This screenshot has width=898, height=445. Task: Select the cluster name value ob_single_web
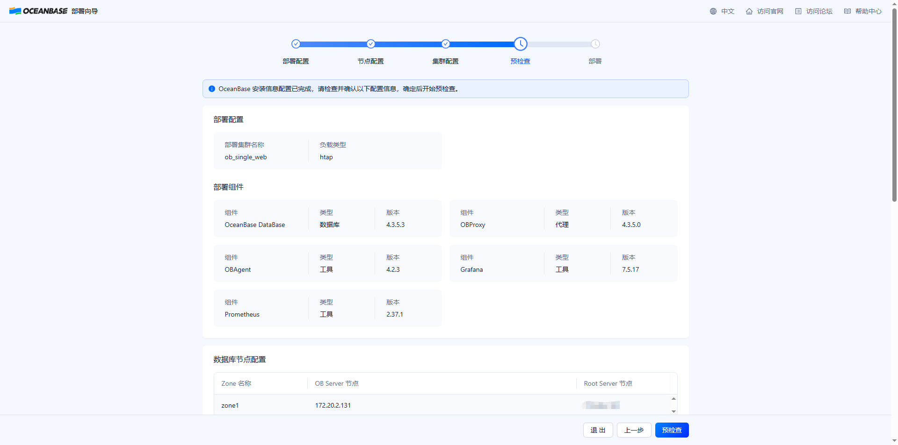pos(246,157)
